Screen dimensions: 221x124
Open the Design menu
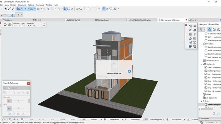(x=13, y=5)
